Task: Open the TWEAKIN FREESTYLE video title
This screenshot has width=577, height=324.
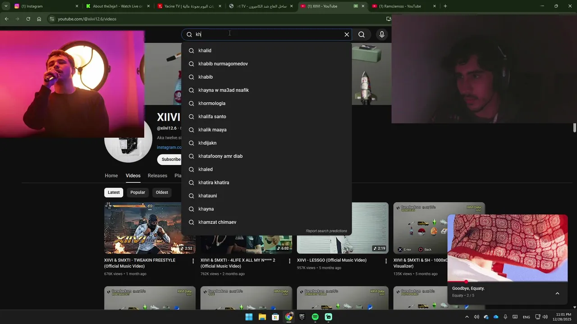Action: point(140,263)
